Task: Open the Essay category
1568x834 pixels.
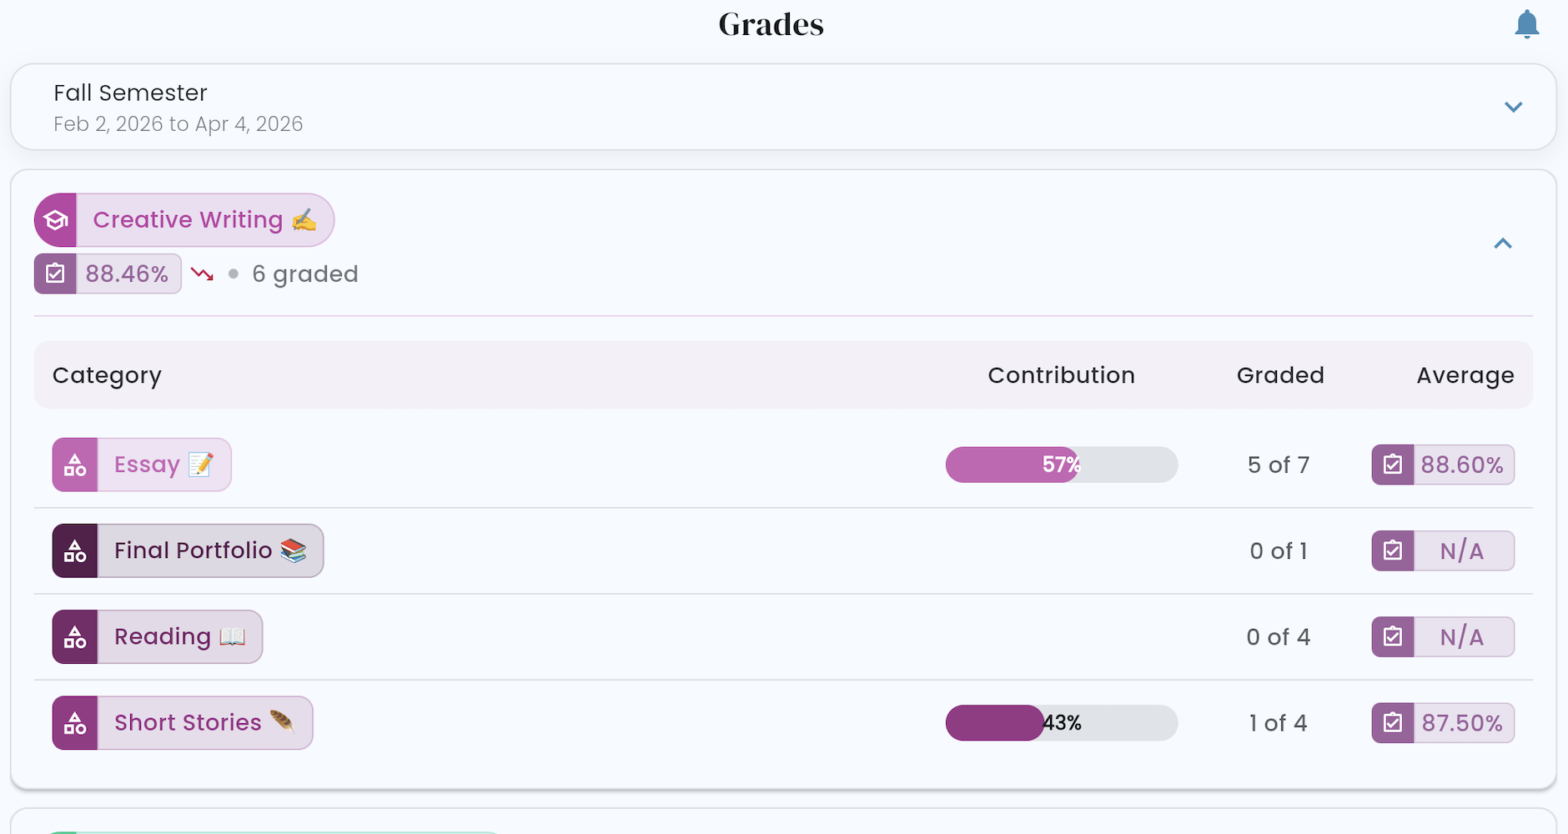Action: point(142,465)
